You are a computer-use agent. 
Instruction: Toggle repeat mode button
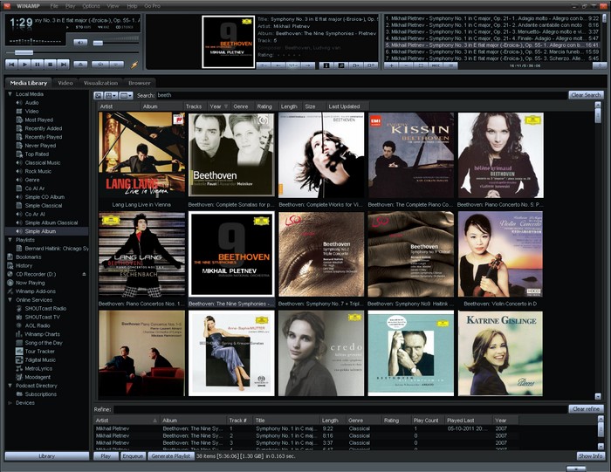tap(100, 65)
